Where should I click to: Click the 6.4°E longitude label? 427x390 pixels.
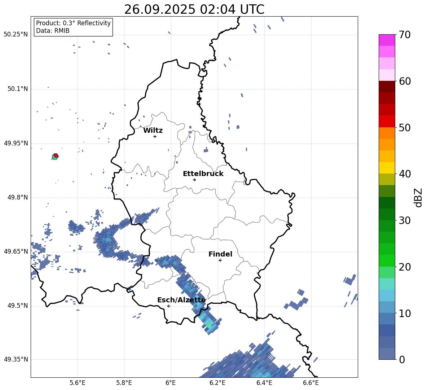264,383
